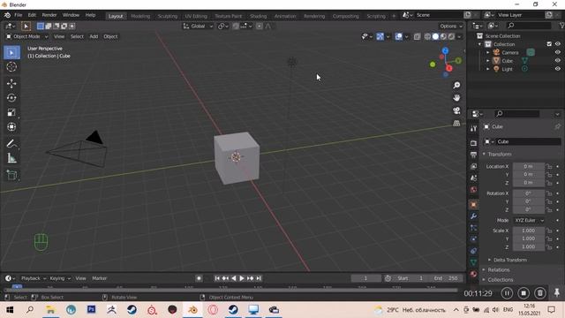The image size is (565, 318).
Task: Select the Measure tool
Action: (11, 158)
